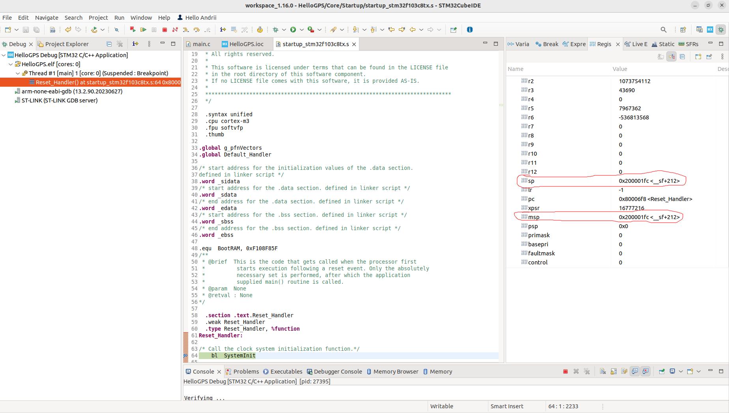Open the toolbar search magnifier

(663, 30)
